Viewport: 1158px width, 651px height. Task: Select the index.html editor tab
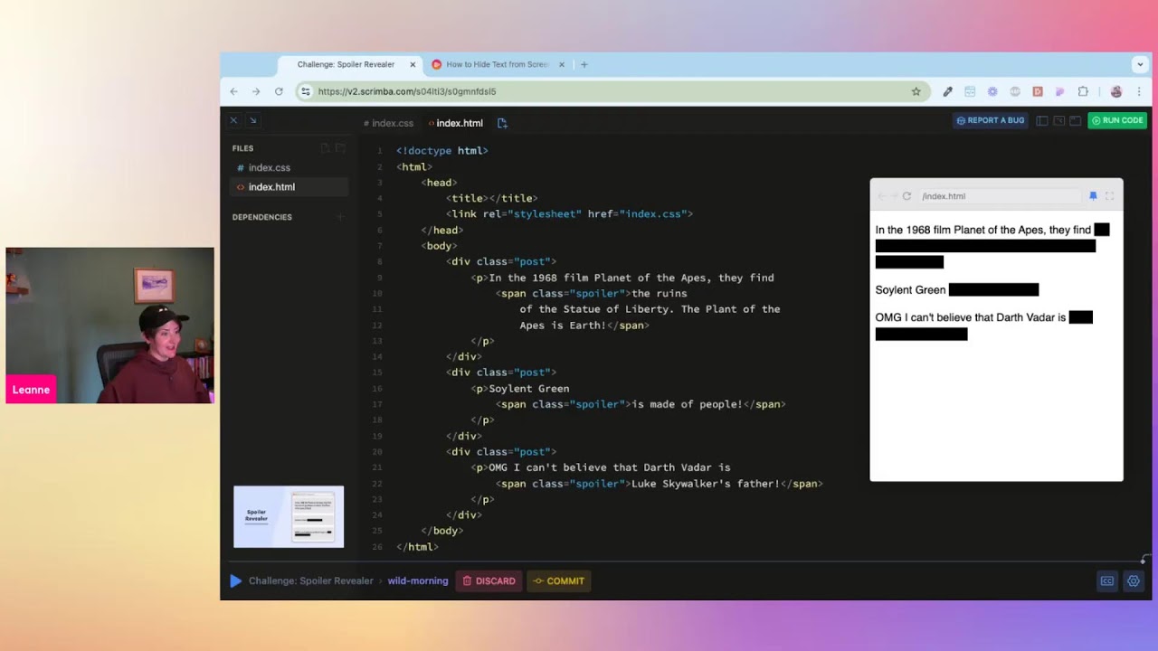tap(455, 123)
